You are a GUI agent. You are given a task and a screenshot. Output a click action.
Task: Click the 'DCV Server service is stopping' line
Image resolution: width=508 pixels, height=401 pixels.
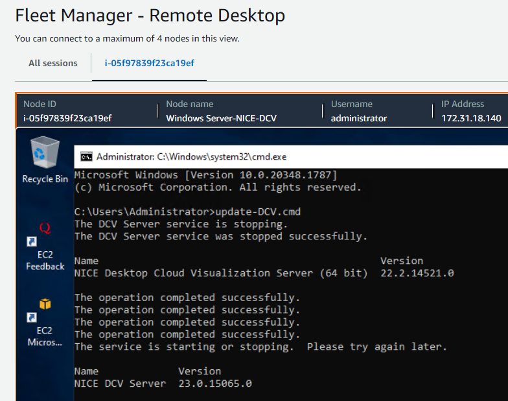coord(181,225)
